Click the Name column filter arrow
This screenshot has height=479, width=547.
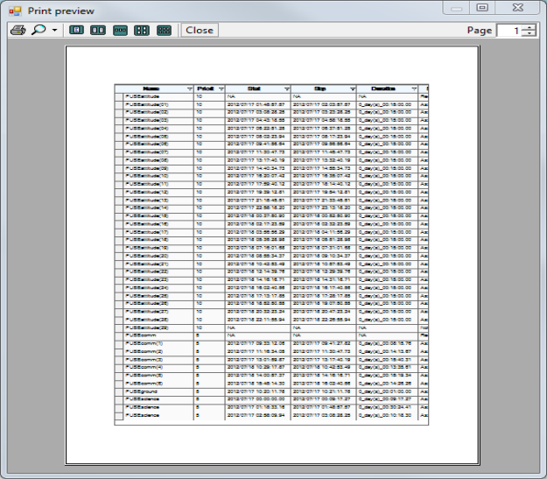tap(190, 89)
